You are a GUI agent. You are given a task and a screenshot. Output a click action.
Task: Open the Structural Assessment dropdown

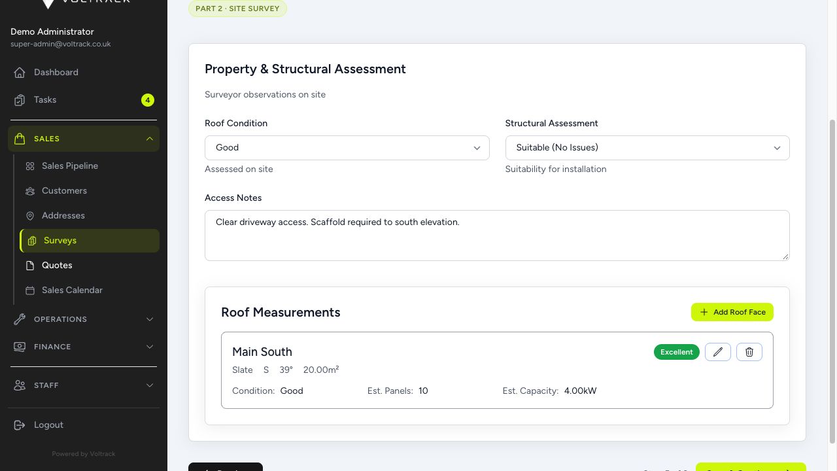tap(647, 148)
